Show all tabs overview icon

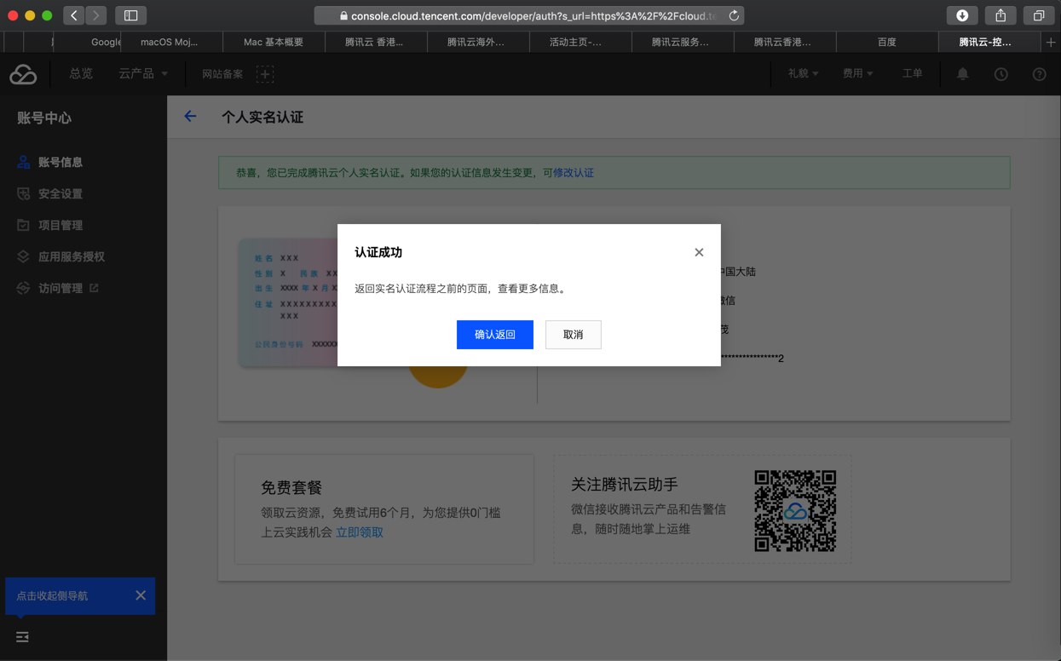1038,15
